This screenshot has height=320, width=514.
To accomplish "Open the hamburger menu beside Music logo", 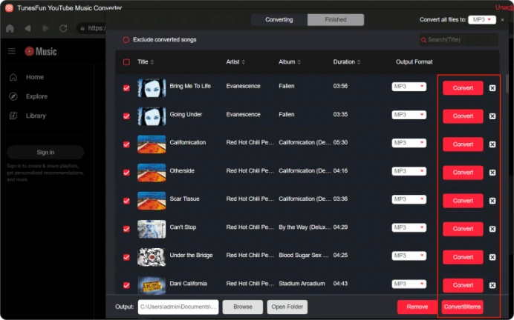I will pos(12,51).
